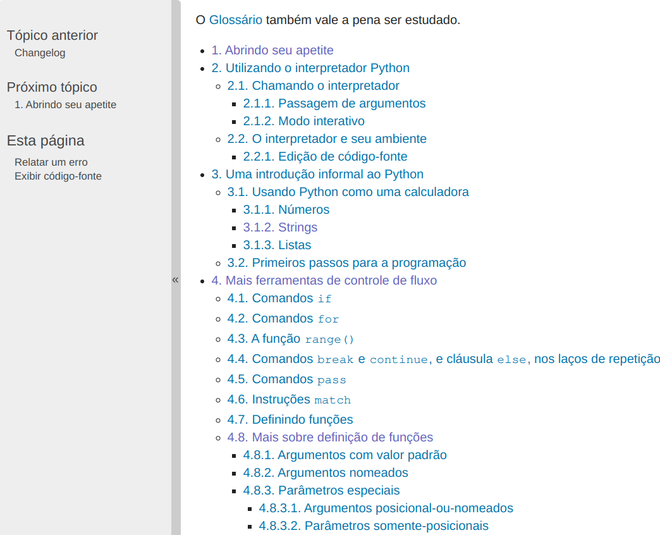Go to '4.7. Definindo funções'
The image size is (660, 535).
click(290, 419)
